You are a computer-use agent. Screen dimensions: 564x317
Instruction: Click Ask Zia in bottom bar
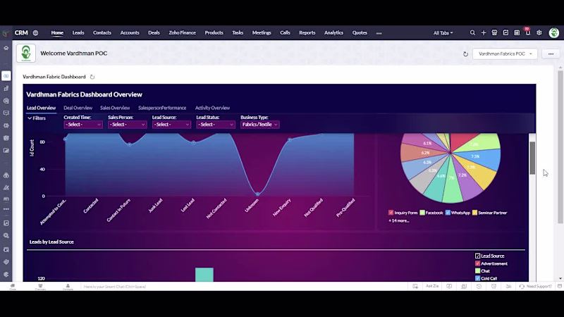pos(432,287)
